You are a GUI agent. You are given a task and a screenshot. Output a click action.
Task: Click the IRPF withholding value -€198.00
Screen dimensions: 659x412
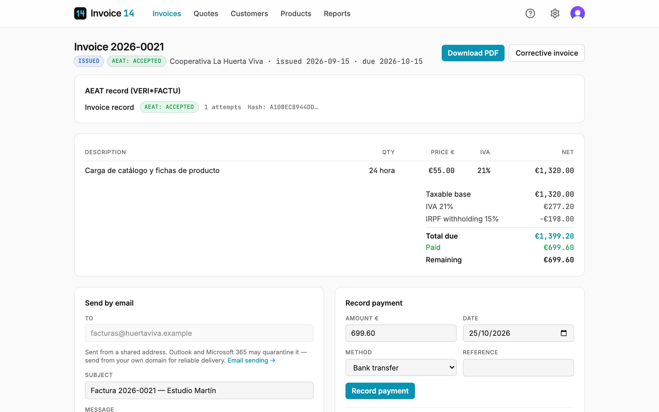(x=557, y=219)
